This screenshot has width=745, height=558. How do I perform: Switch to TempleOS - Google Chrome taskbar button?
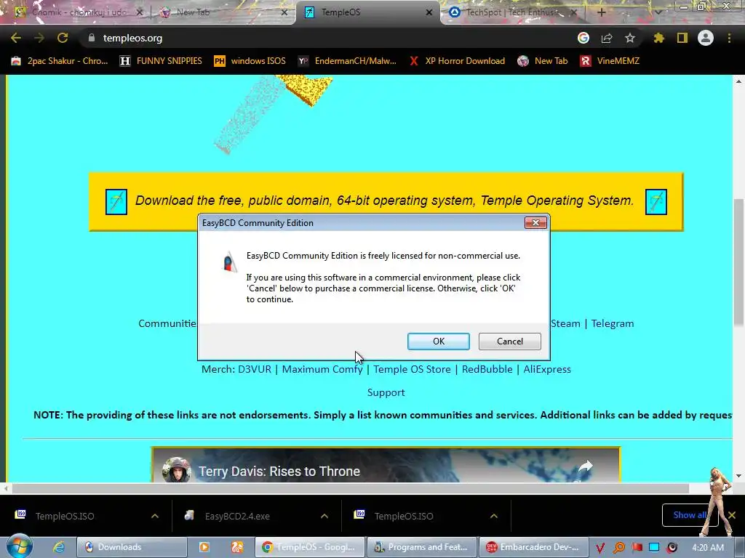coord(310,547)
